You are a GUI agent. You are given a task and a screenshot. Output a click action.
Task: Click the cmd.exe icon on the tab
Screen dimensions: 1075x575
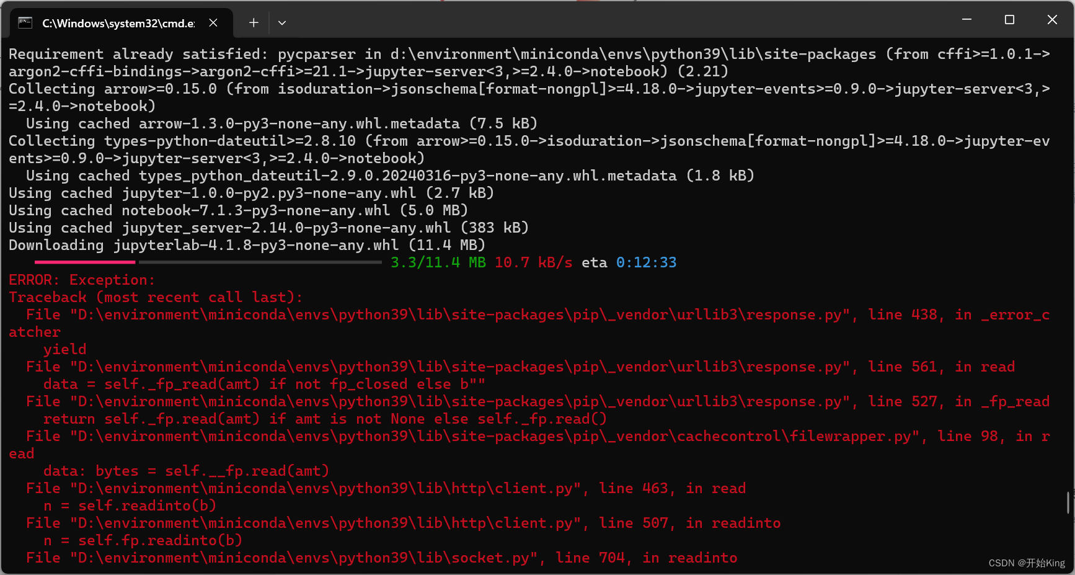(x=25, y=22)
